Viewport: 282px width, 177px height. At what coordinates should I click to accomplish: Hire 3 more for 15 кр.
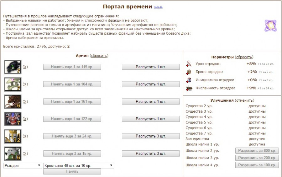[72, 154]
